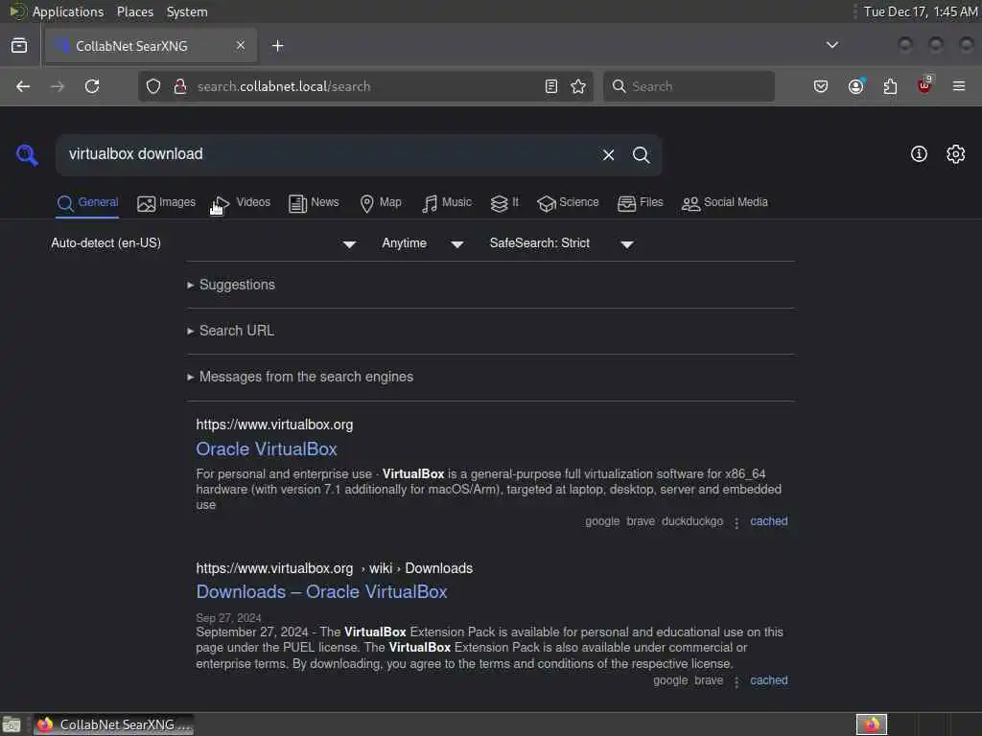982x736 pixels.
Task: Close the CollabNet SearXNG tab
Action: (241, 46)
